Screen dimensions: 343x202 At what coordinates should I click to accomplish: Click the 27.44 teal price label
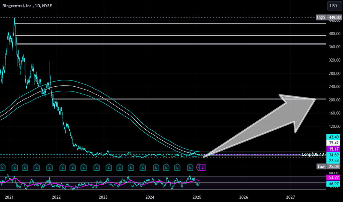coord(333,161)
